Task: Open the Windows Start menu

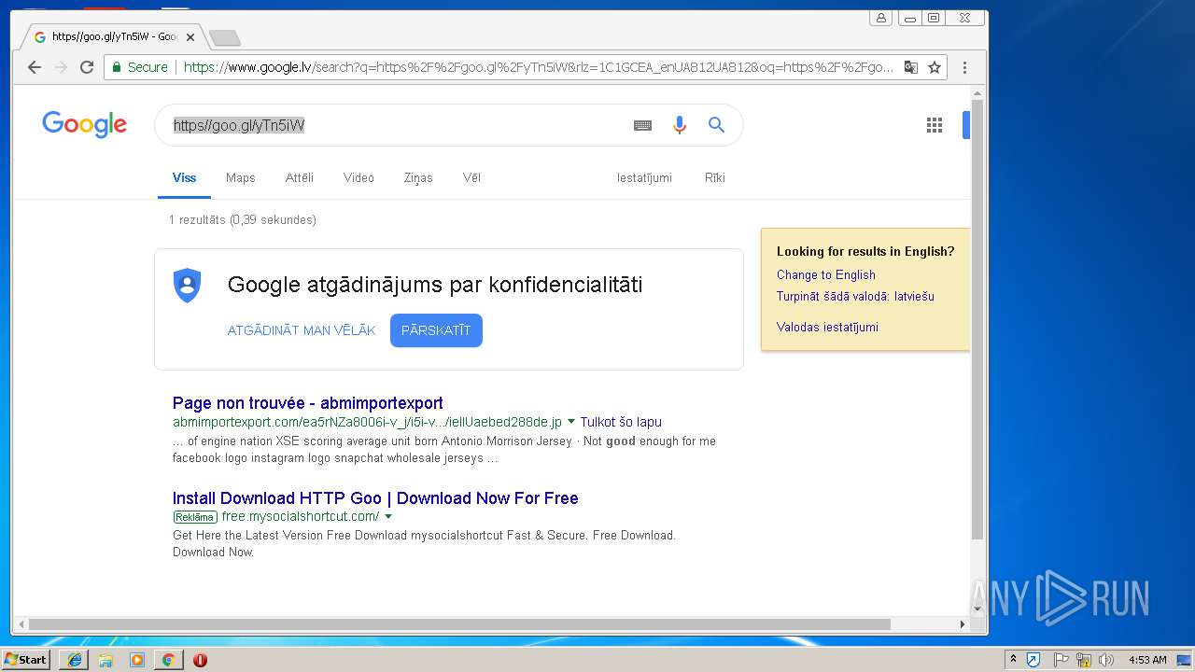Action: point(25,660)
